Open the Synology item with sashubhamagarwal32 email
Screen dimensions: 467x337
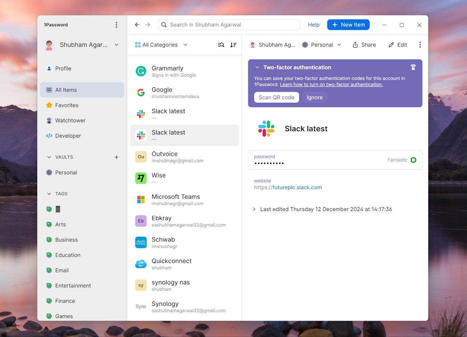coord(184,306)
